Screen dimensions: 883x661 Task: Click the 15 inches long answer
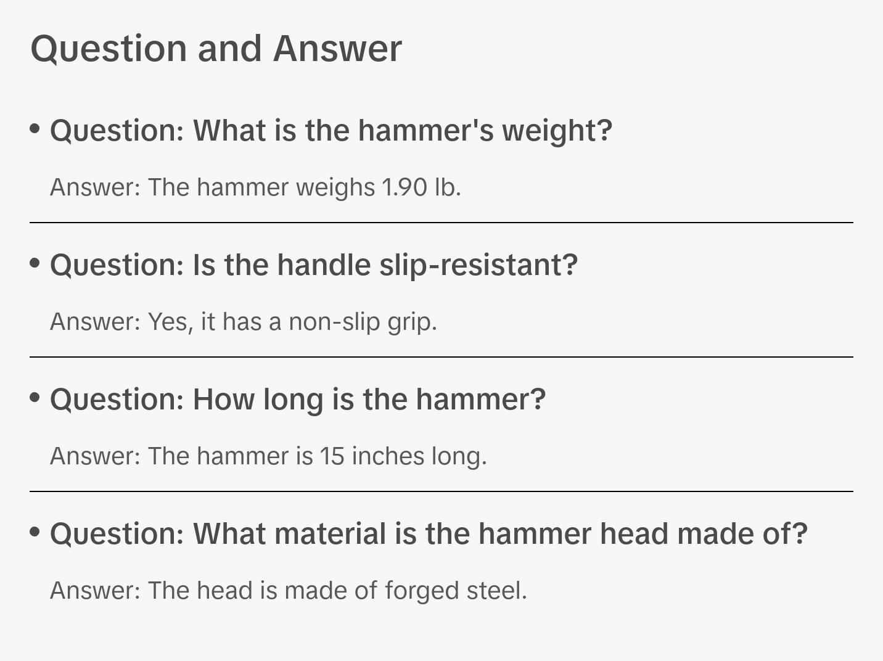click(x=268, y=456)
